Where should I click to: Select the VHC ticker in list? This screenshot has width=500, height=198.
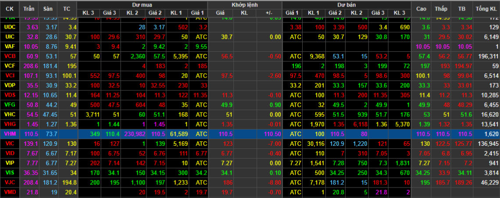pos(10,114)
